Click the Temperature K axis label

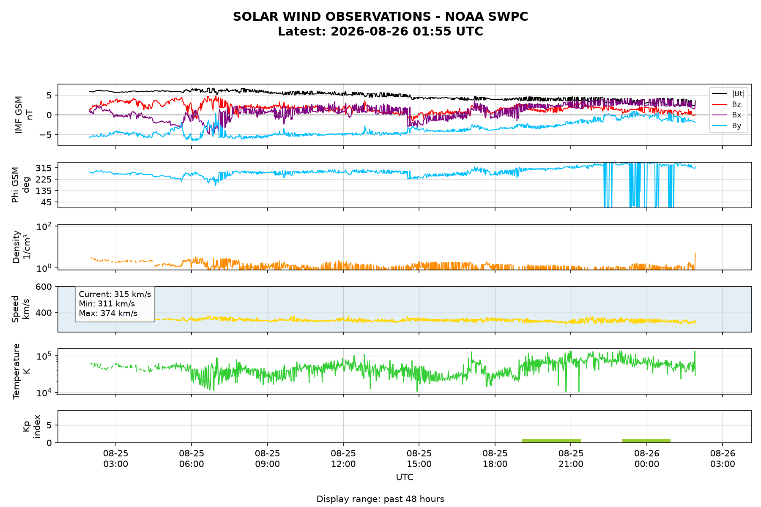coord(21,371)
